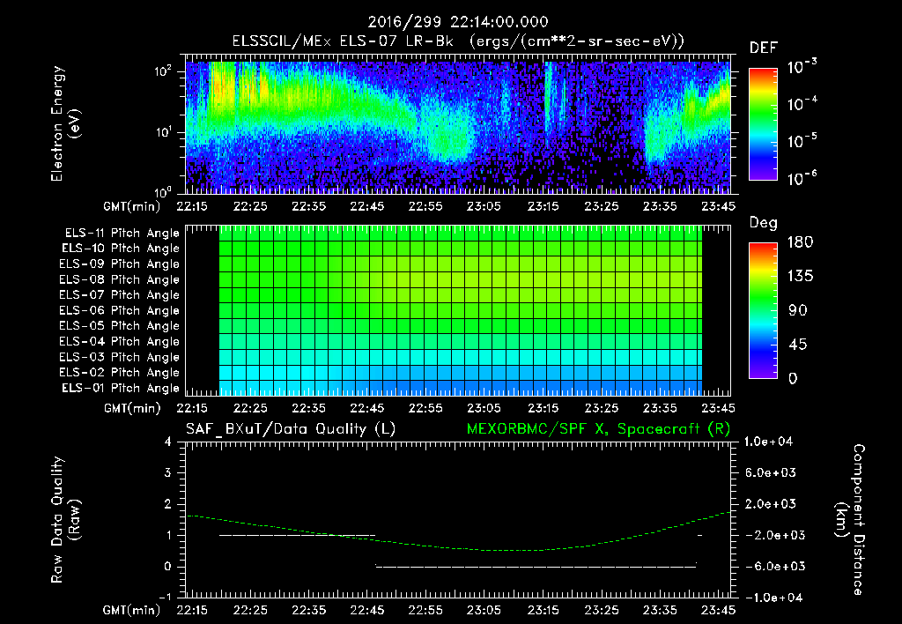Click the ELS-07 Pitch Angle row label
Screen dimensions: 902x624
point(120,294)
